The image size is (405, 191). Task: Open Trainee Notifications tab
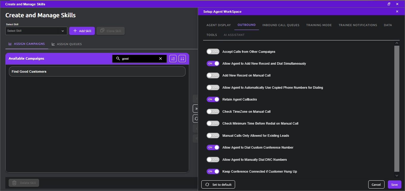(358, 25)
